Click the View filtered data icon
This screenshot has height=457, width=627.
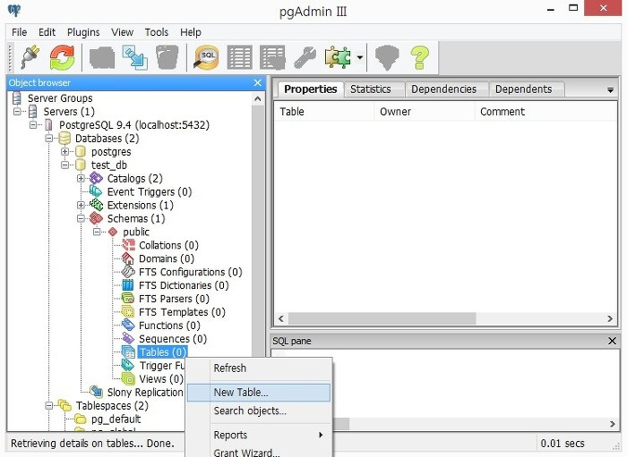[272, 57]
